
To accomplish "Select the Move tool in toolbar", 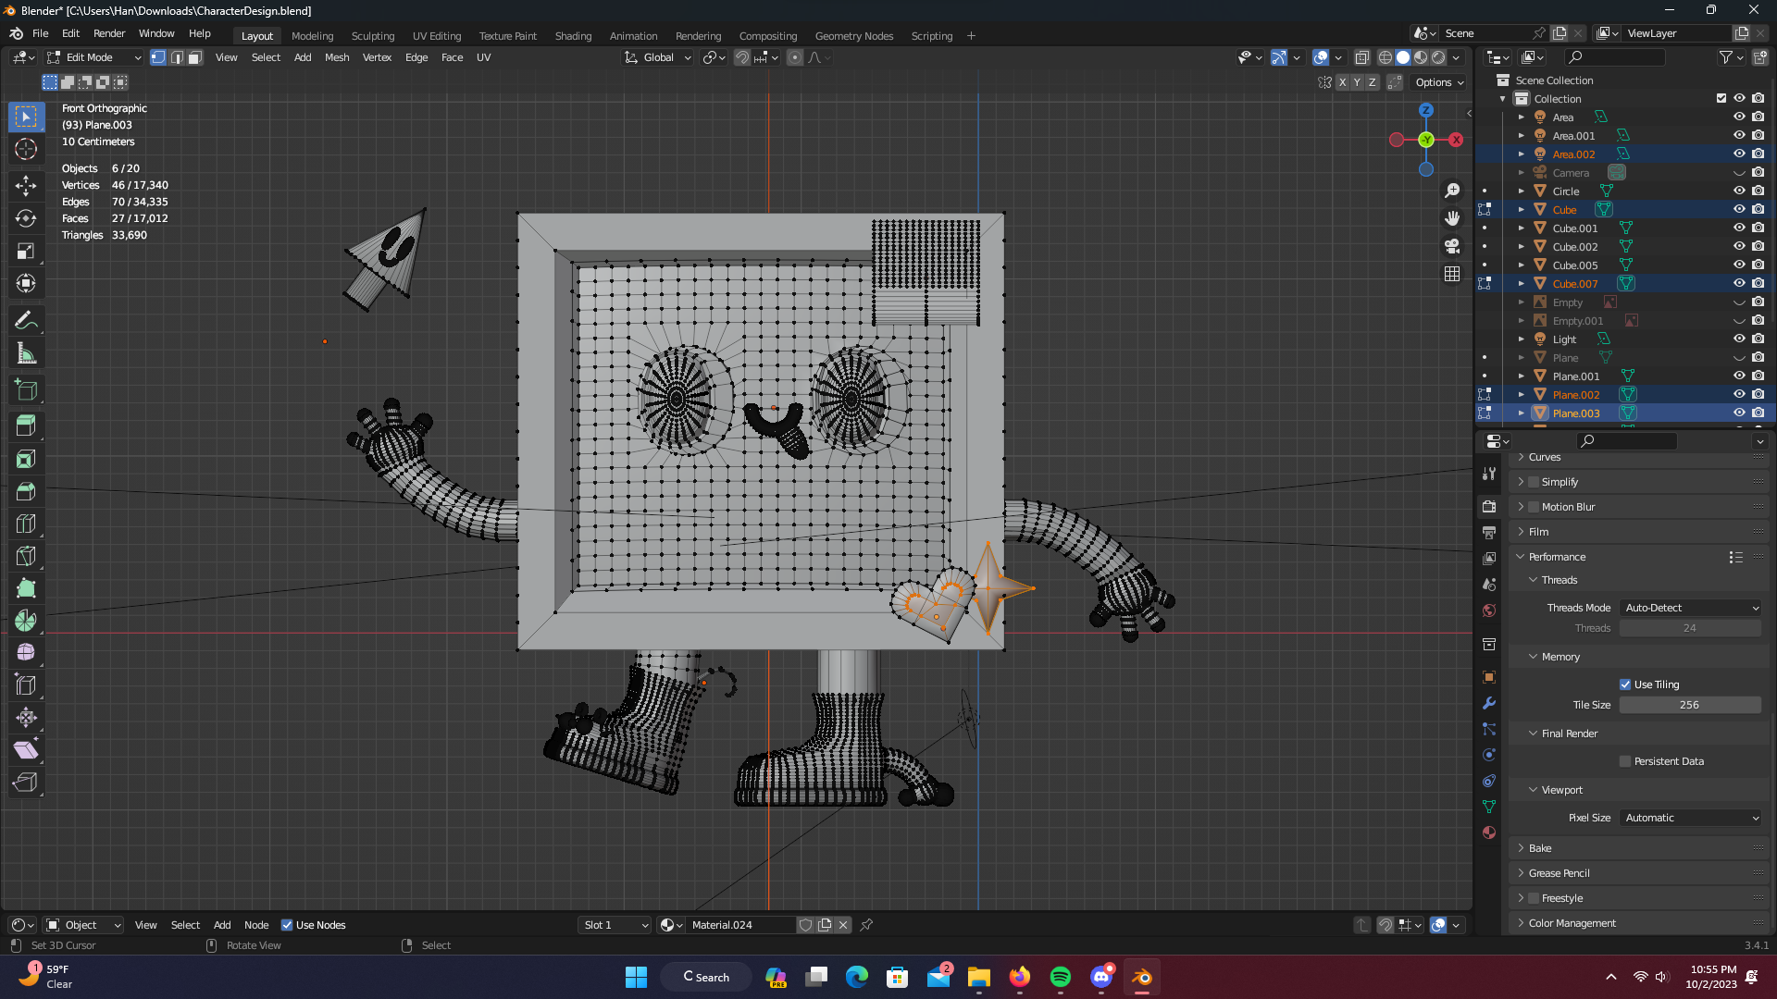I will click(x=26, y=186).
